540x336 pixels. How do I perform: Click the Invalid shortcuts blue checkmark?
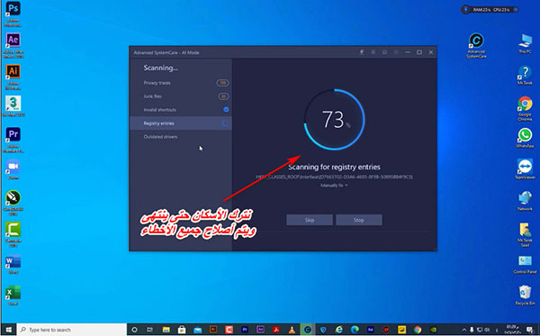[x=226, y=110]
